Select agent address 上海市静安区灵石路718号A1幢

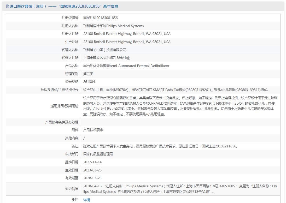(106, 58)
